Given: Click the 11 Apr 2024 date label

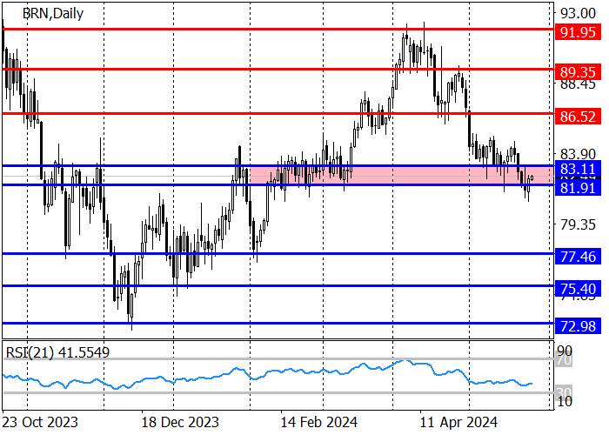Looking at the screenshot, I should tap(458, 422).
